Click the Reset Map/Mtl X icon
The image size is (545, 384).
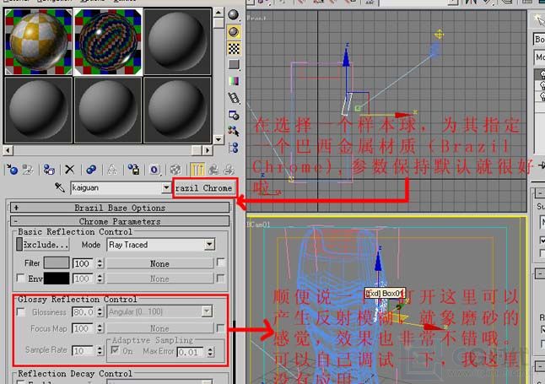pos(70,170)
